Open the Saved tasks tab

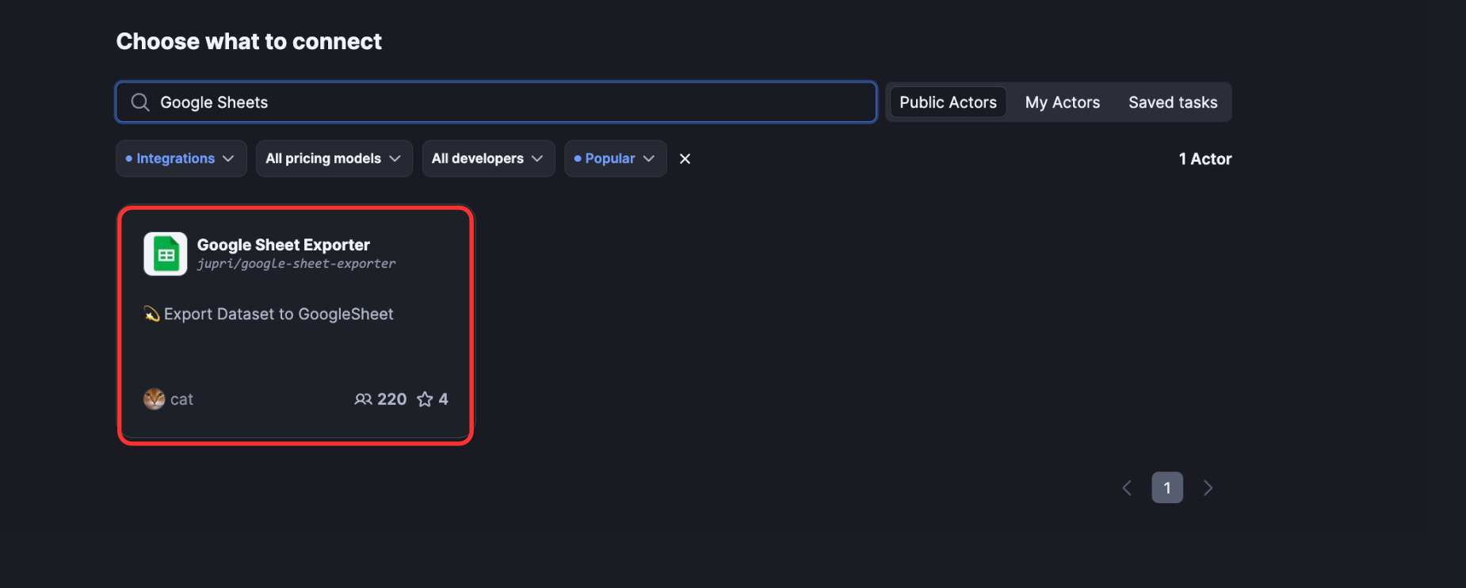(x=1173, y=102)
